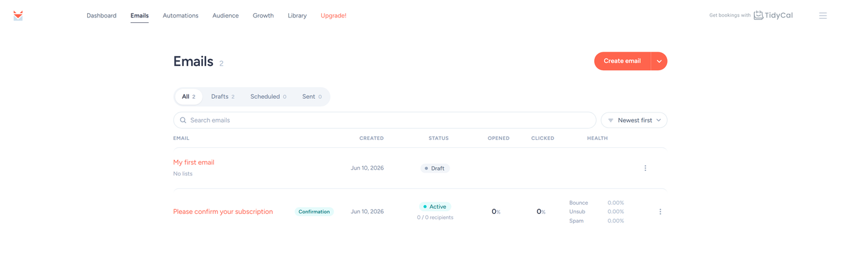Open the Library page
847x253 pixels.
pyautogui.click(x=297, y=16)
